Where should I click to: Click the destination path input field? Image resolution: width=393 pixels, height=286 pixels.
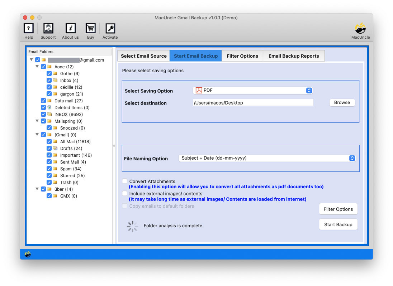tap(253, 103)
